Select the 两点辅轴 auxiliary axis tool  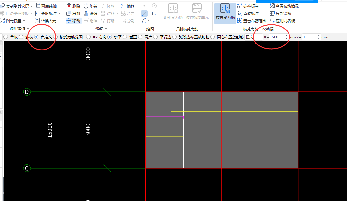click(46, 6)
